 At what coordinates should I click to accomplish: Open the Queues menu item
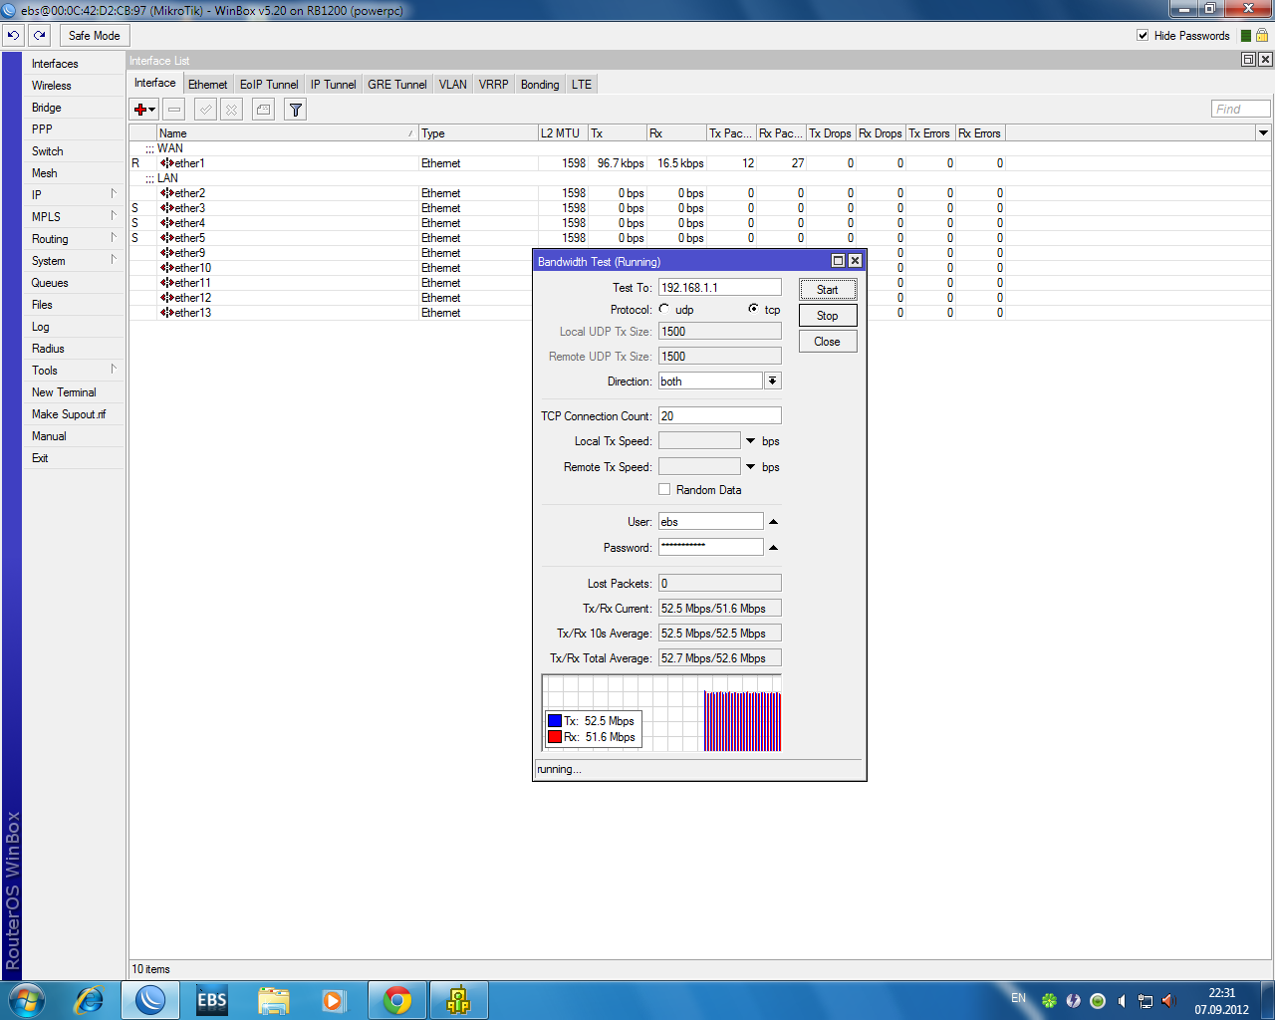click(75, 283)
